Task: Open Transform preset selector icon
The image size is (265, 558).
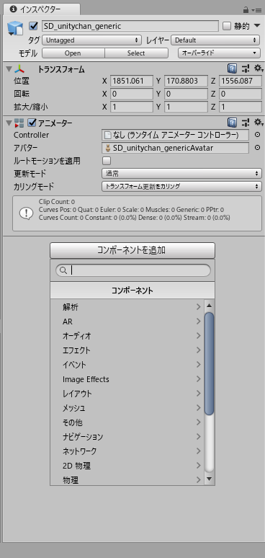Action: 246,68
